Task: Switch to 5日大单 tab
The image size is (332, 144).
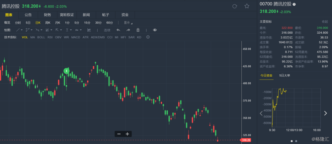Action: pyautogui.click(x=285, y=76)
